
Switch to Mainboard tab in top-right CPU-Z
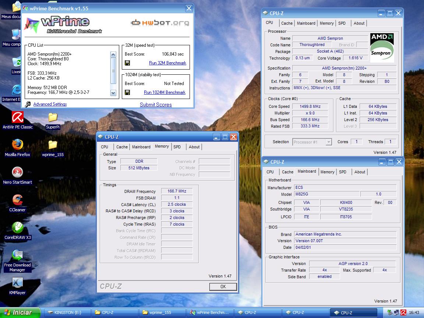[x=306, y=23]
